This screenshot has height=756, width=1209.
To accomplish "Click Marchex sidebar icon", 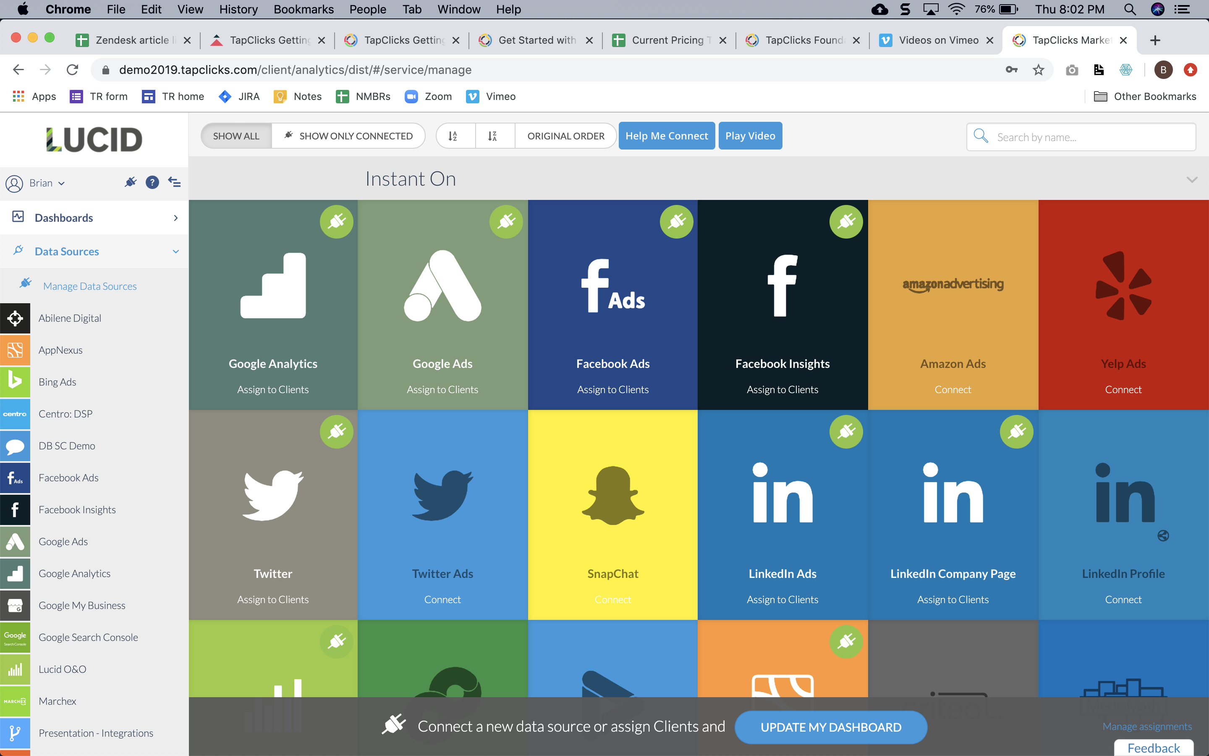I will coord(15,701).
